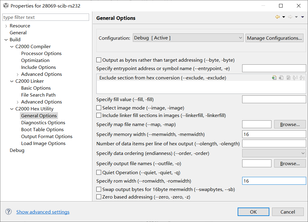The width and height of the screenshot is (308, 222).
Task: Click the Manage Configurations button
Action: coord(274,38)
